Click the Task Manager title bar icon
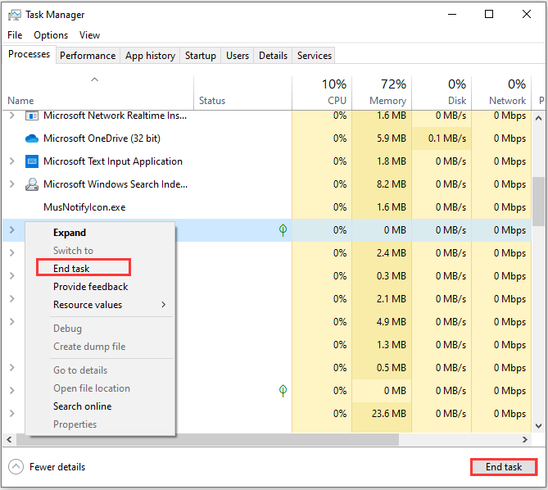This screenshot has width=548, height=490. 15,15
